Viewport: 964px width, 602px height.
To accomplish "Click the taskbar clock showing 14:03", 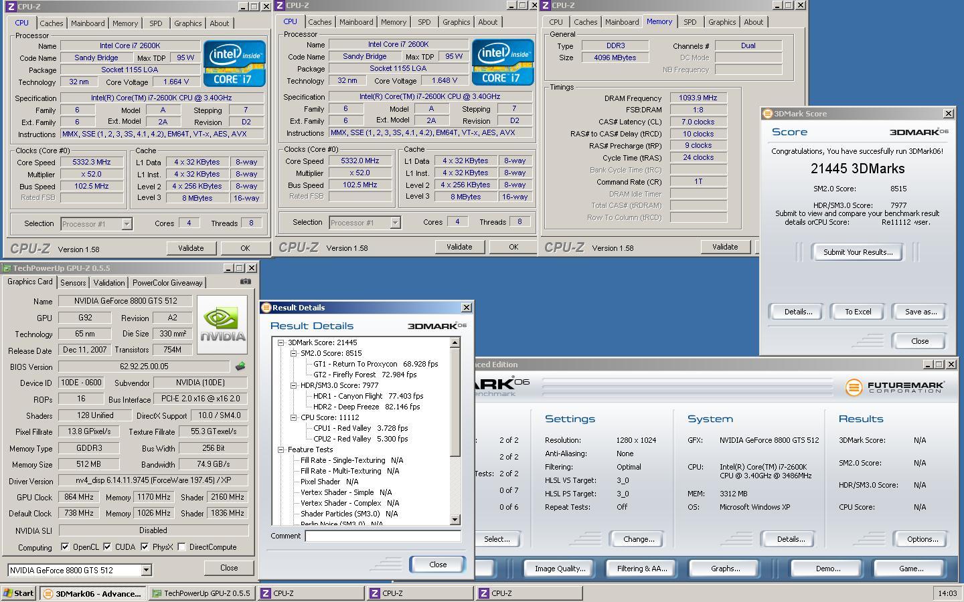I will 947,593.
